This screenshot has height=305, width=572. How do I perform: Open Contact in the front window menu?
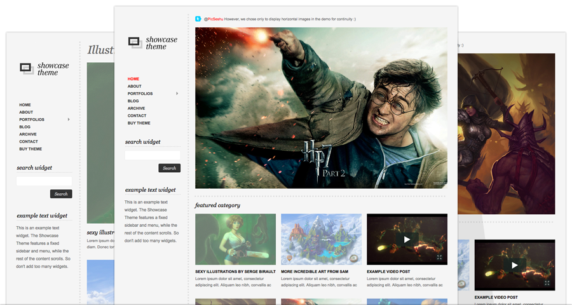[x=137, y=116]
